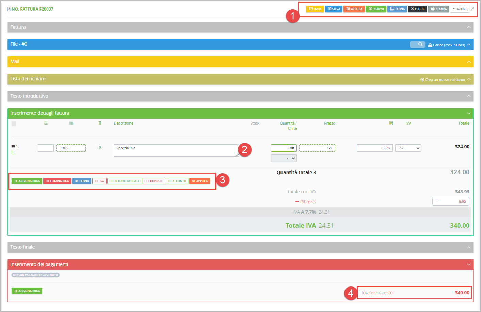Click the barcode icon column header
Image resolution: width=481 pixels, height=312 pixels.
point(71,123)
